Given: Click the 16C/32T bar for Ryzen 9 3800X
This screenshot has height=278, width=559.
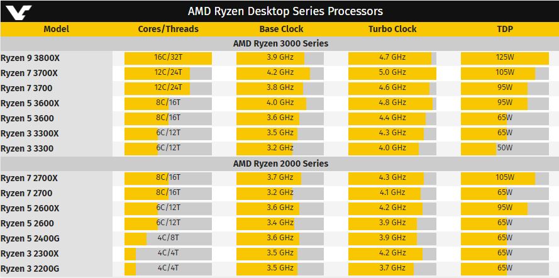Looking at the screenshot, I should point(168,58).
